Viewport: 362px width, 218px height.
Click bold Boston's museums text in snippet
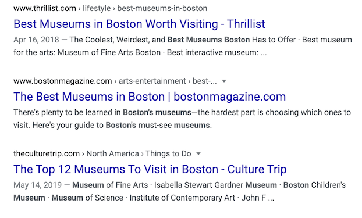157,113
